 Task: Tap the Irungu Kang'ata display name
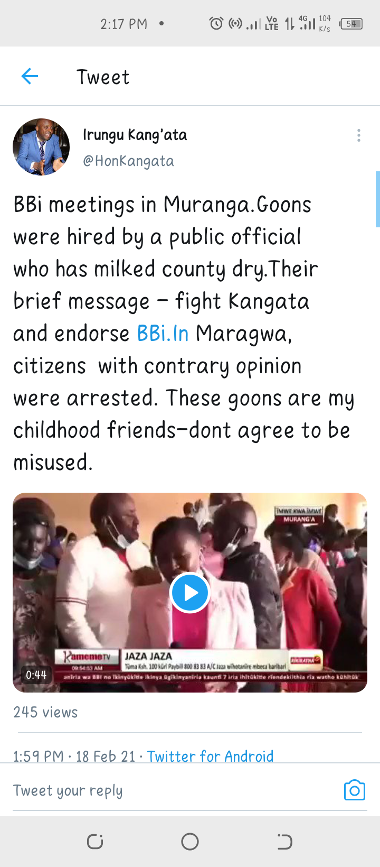pyautogui.click(x=135, y=135)
